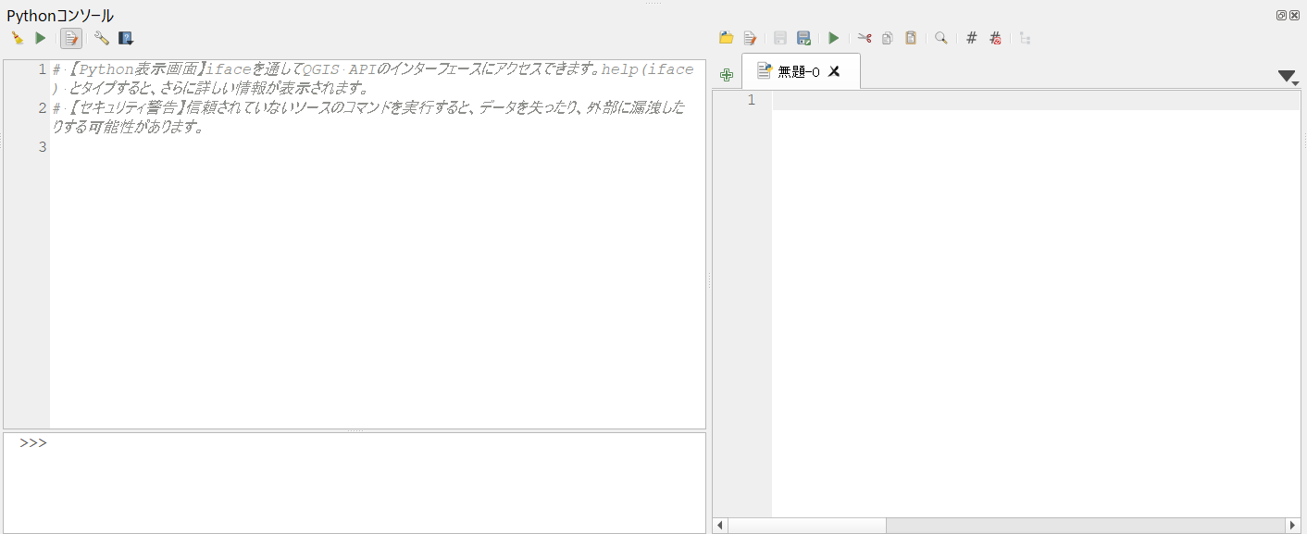Run the script in the editor

(832, 38)
